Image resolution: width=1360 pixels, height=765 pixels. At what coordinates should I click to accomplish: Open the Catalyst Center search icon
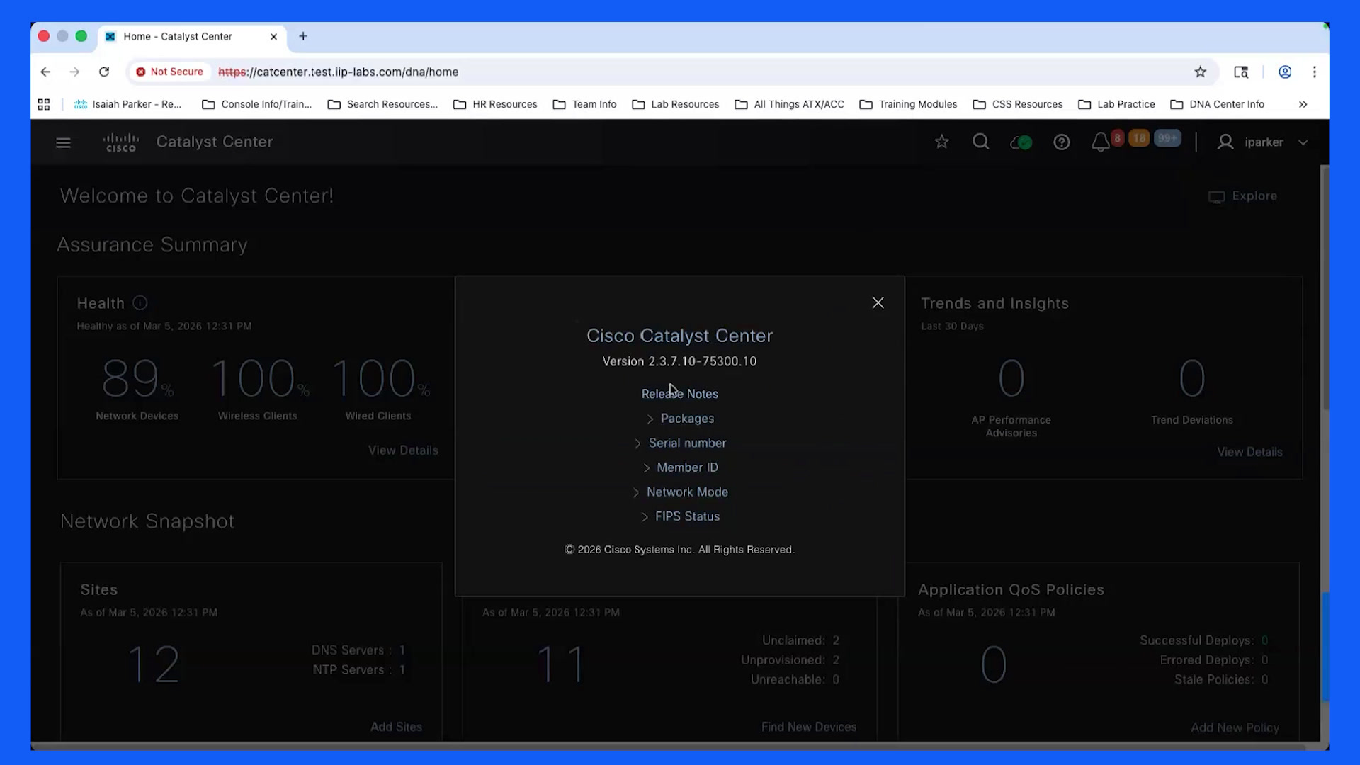(x=981, y=142)
